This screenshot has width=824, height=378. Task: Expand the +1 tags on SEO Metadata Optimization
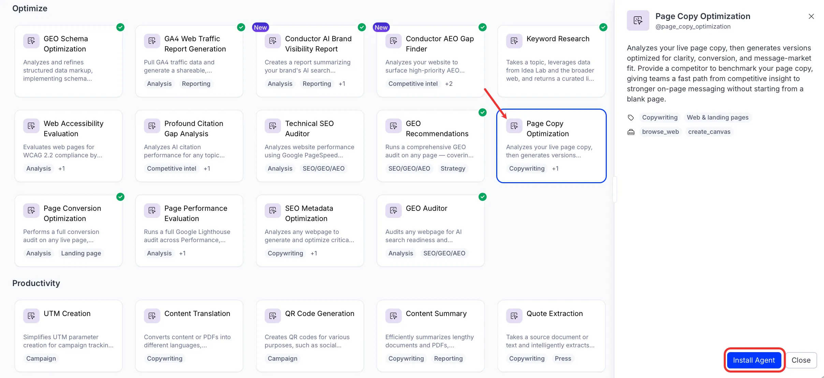[x=314, y=253]
